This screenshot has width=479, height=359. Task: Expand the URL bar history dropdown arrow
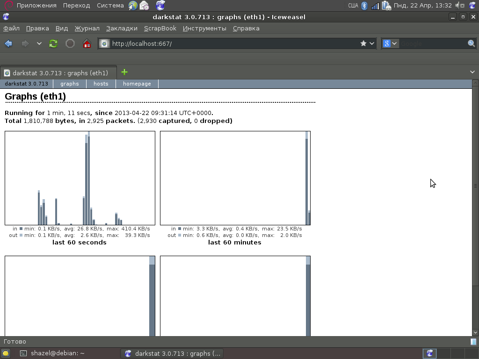click(x=372, y=43)
